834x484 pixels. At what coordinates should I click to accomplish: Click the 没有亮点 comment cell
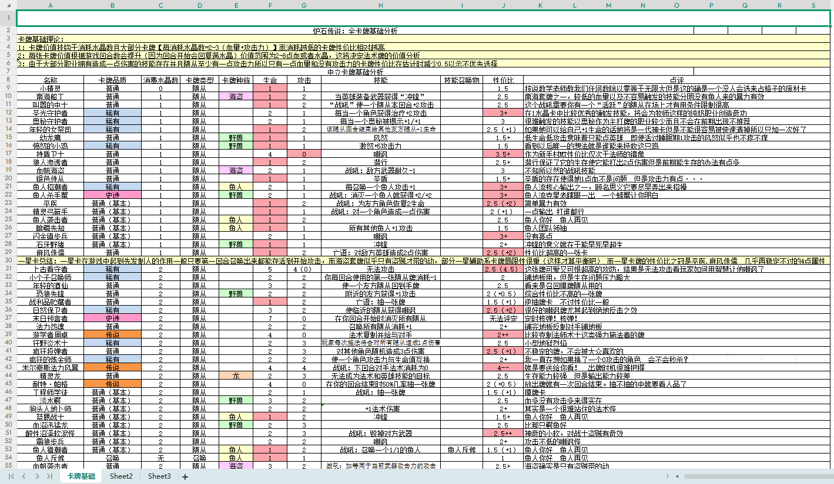pos(677,236)
